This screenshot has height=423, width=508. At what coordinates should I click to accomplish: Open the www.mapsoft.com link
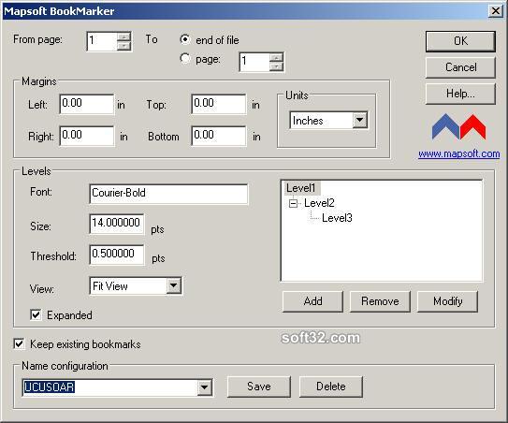pyautogui.click(x=458, y=153)
